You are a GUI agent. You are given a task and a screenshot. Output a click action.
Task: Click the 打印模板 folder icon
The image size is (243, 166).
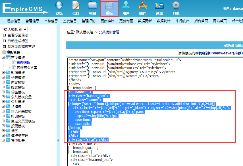[8, 116]
